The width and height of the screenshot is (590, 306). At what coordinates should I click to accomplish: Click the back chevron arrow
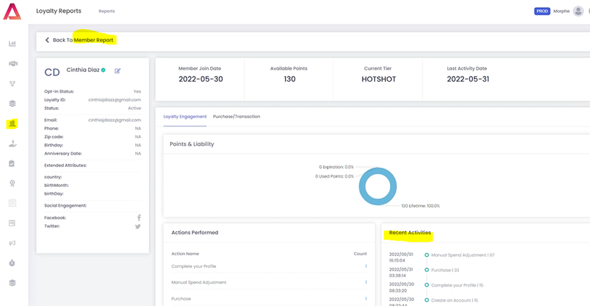[x=47, y=40]
